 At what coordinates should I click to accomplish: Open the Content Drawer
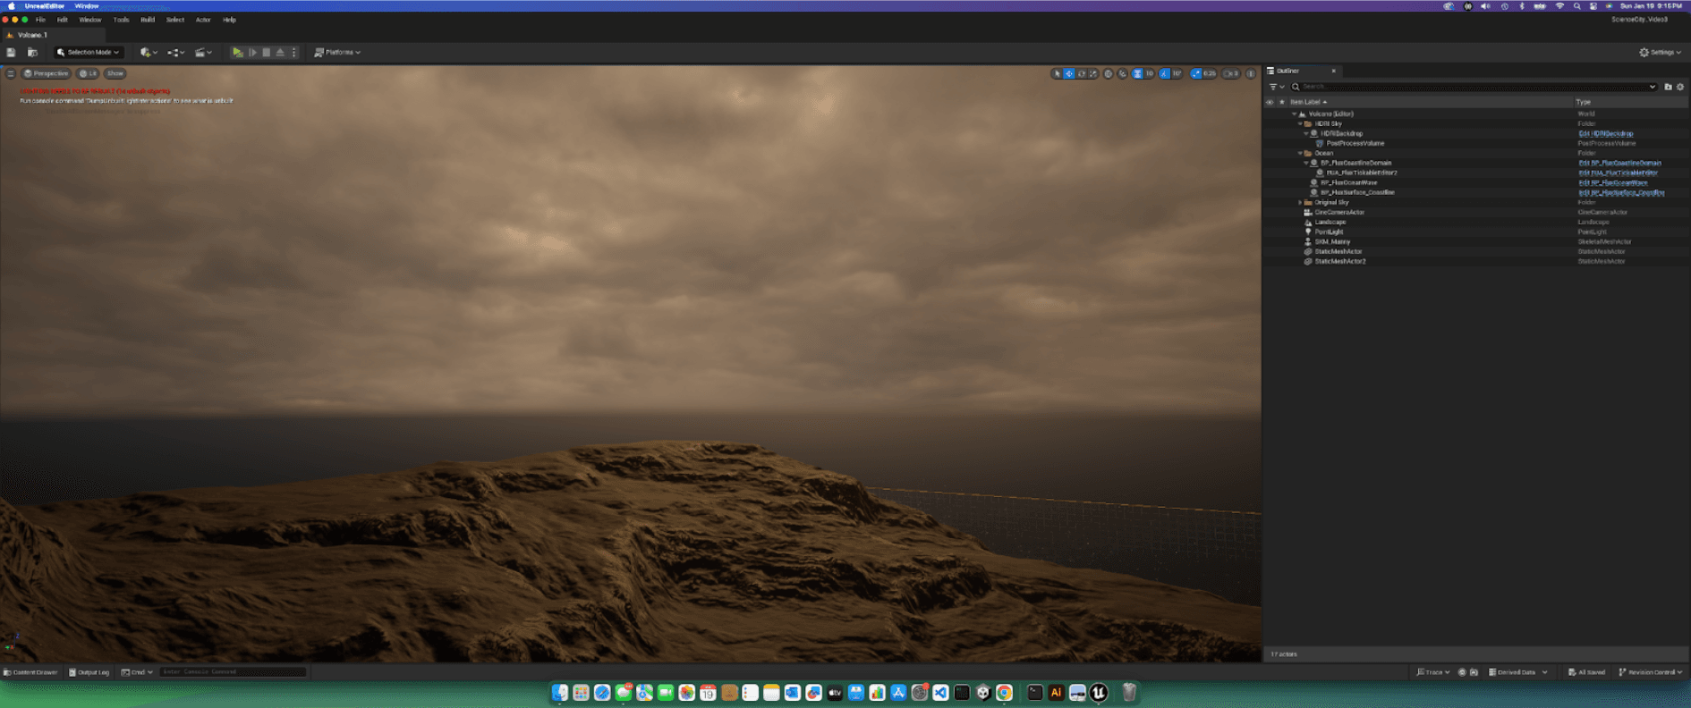(30, 672)
